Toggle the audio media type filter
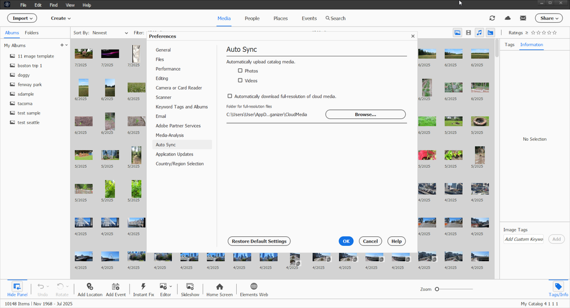The image size is (570, 308). tap(479, 32)
